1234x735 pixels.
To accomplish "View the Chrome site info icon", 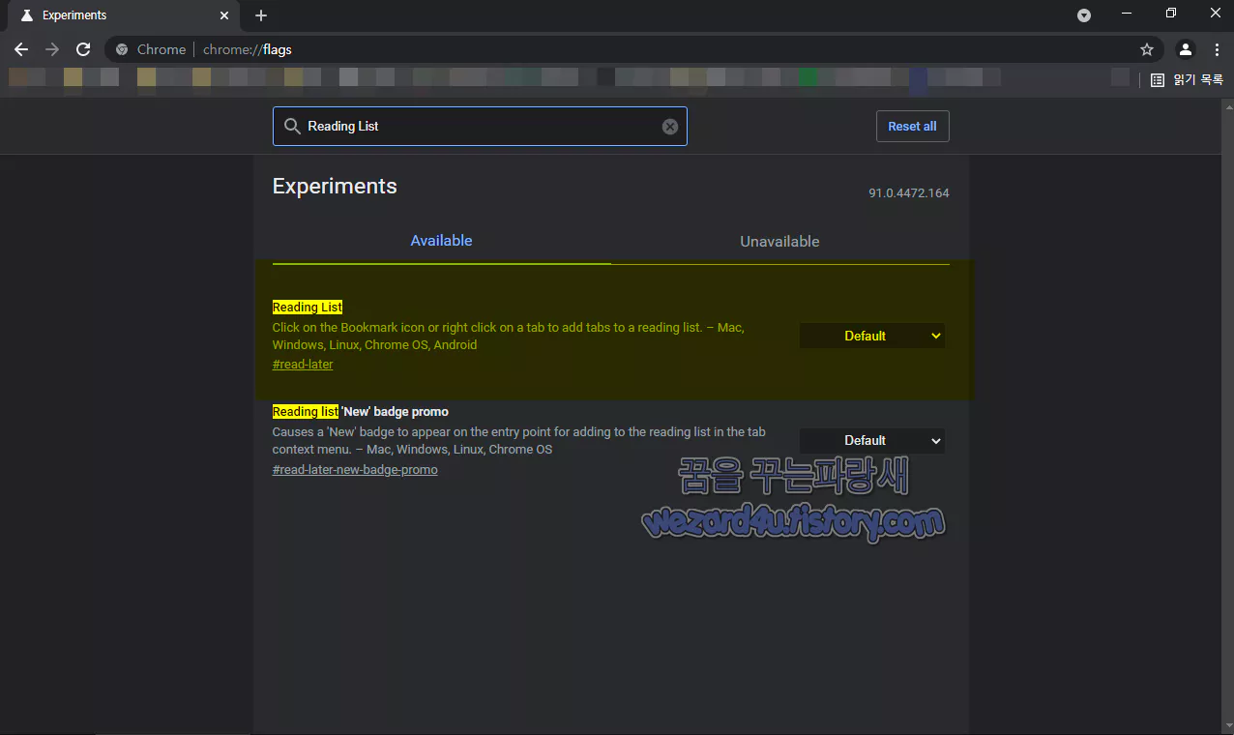I will point(122,49).
